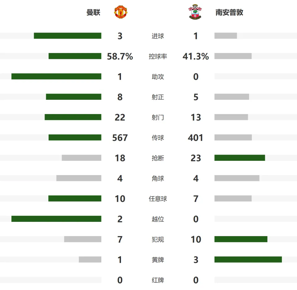Image resolution: width=297 pixels, height=290 pixels.
Task: Click Southampton's green 黄牌 yellow card bar
Action: [x=248, y=259]
